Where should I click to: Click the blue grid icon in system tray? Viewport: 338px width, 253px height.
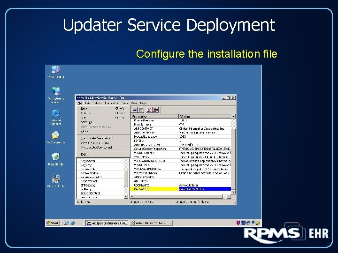click(x=243, y=223)
